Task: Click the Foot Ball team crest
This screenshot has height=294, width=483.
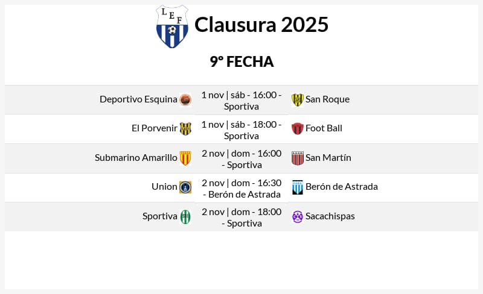Action: [298, 128]
